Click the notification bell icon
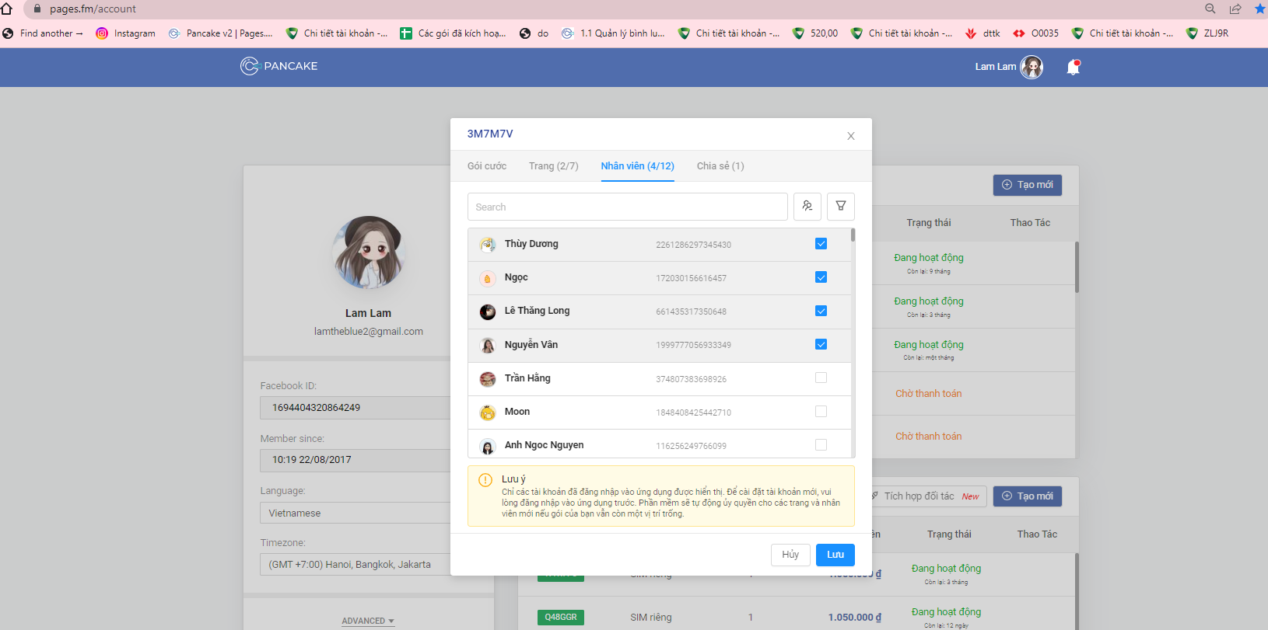1268x630 pixels. pos(1073,68)
